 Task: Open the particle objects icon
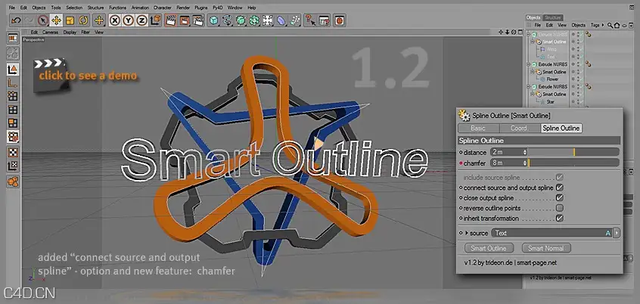[294, 20]
